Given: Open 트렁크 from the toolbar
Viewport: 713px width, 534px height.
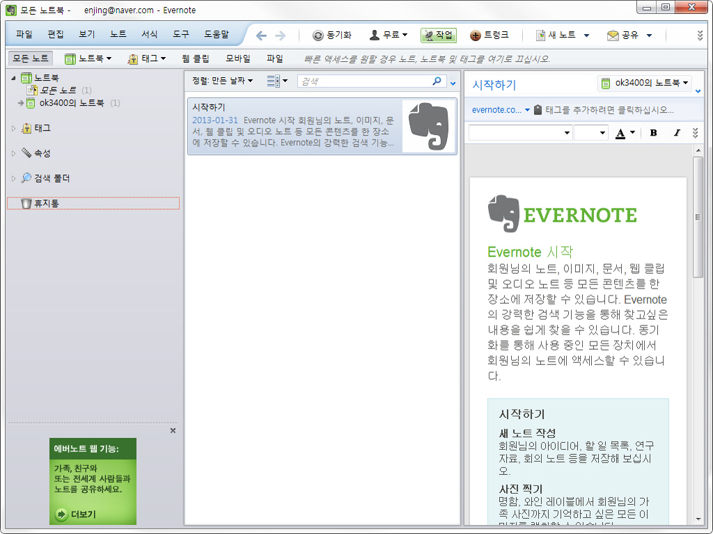Looking at the screenshot, I should pyautogui.click(x=489, y=35).
